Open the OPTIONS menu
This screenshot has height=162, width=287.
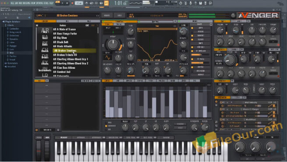(x=40, y=3)
